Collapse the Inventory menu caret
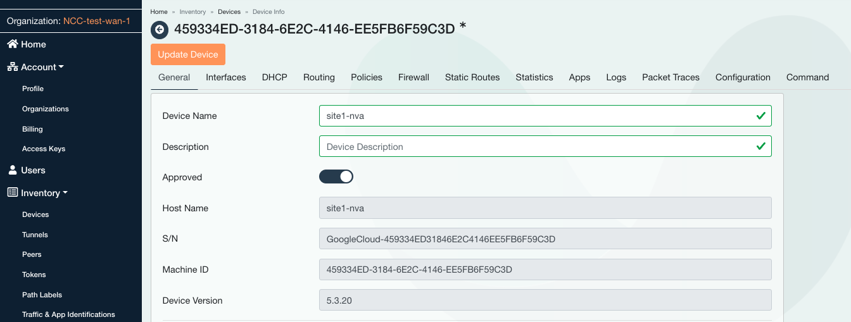This screenshot has width=851, height=322. [65, 193]
